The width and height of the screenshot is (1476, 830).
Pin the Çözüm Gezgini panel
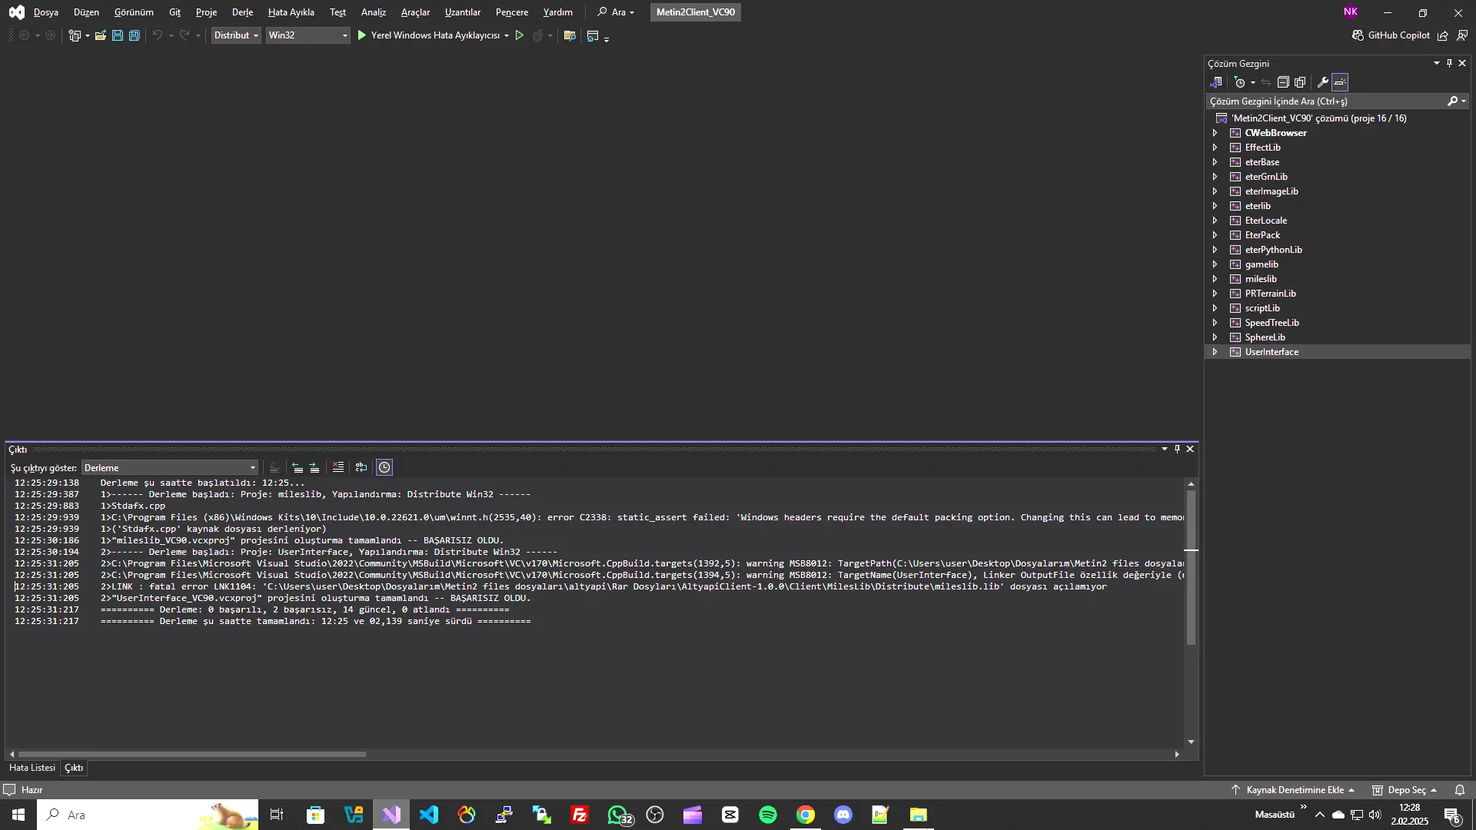1449,63
